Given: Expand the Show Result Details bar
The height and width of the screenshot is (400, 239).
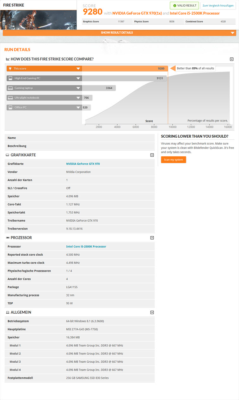Looking at the screenshot, I should (120, 33).
